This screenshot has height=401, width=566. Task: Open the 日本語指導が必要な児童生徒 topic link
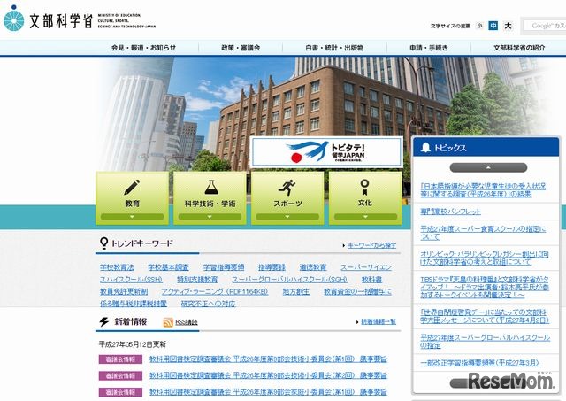(483, 190)
